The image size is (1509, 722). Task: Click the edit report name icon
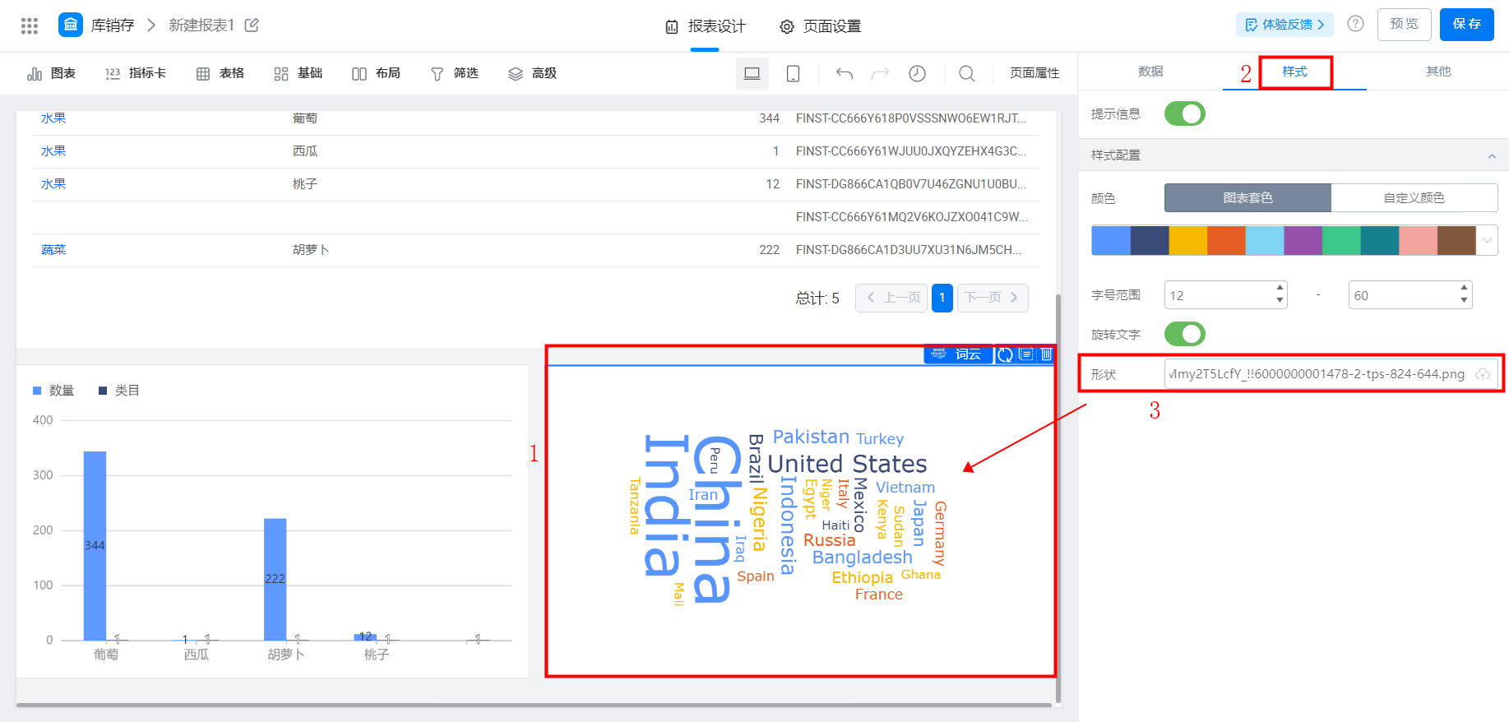point(252,25)
